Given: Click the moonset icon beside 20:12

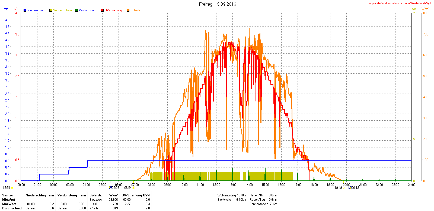Looking at the screenshot, I should tap(350, 187).
